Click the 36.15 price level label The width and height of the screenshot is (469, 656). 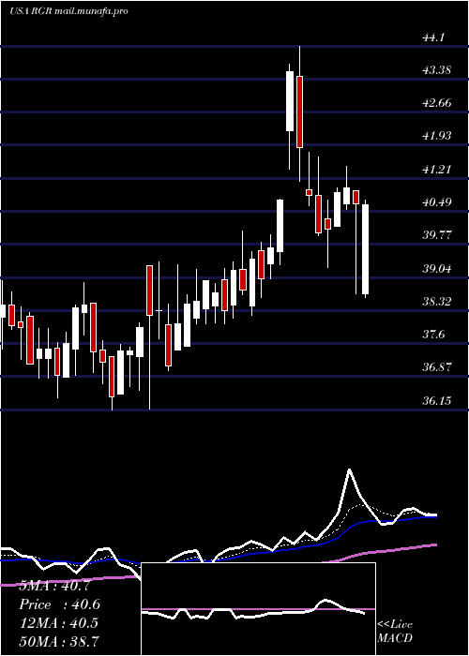tap(437, 401)
